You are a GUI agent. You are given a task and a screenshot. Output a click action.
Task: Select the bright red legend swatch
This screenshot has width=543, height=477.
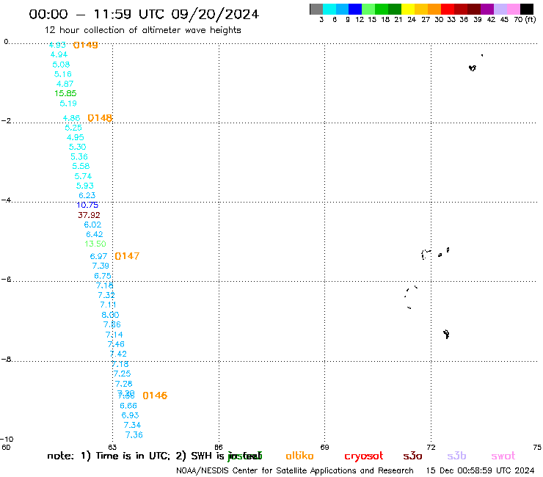(448, 10)
